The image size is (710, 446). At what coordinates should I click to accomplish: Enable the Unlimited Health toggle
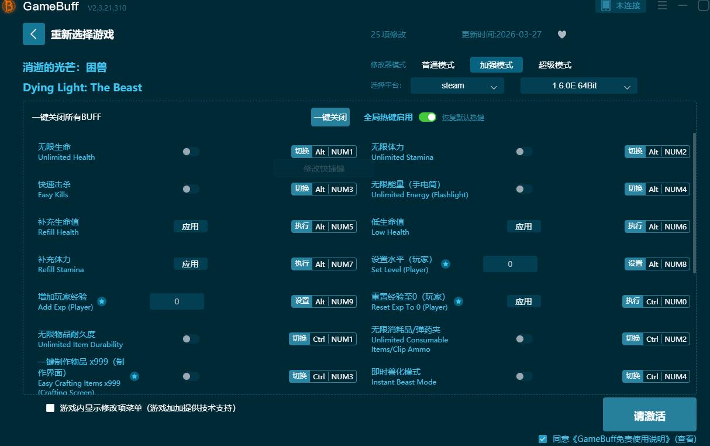pos(191,151)
